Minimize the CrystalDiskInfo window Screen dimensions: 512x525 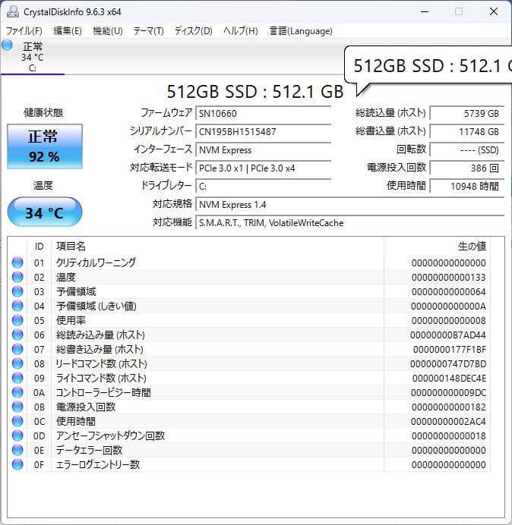(x=425, y=11)
